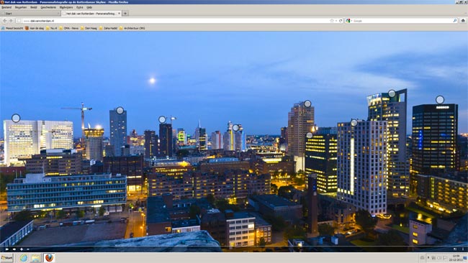Viewport: 468px width, 263px height.
Task: Open the Zaha Hadid bookmark folder
Action: (108, 28)
